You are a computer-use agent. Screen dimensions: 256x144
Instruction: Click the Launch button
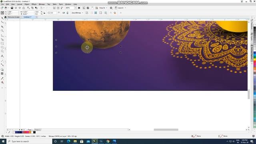(x=119, y=8)
